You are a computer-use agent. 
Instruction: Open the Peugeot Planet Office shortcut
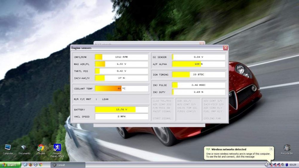[x=57, y=148]
